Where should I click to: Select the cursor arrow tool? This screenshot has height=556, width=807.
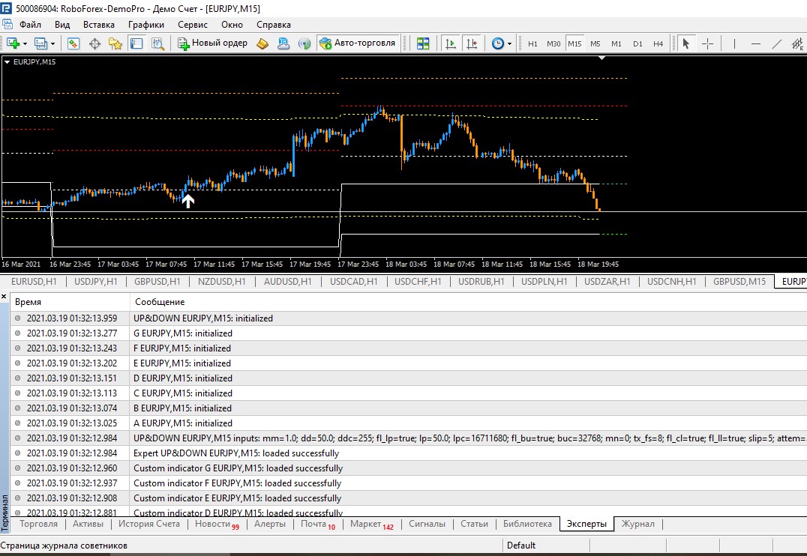click(685, 43)
